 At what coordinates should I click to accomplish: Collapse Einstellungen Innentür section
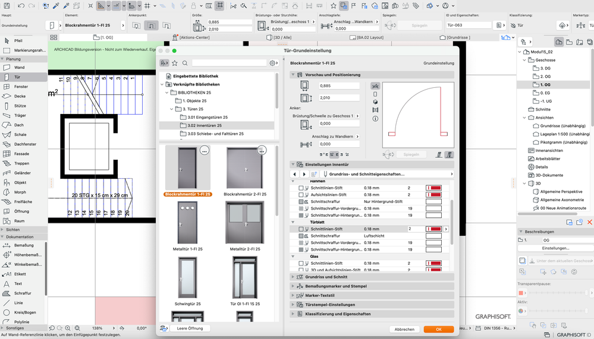tap(293, 164)
